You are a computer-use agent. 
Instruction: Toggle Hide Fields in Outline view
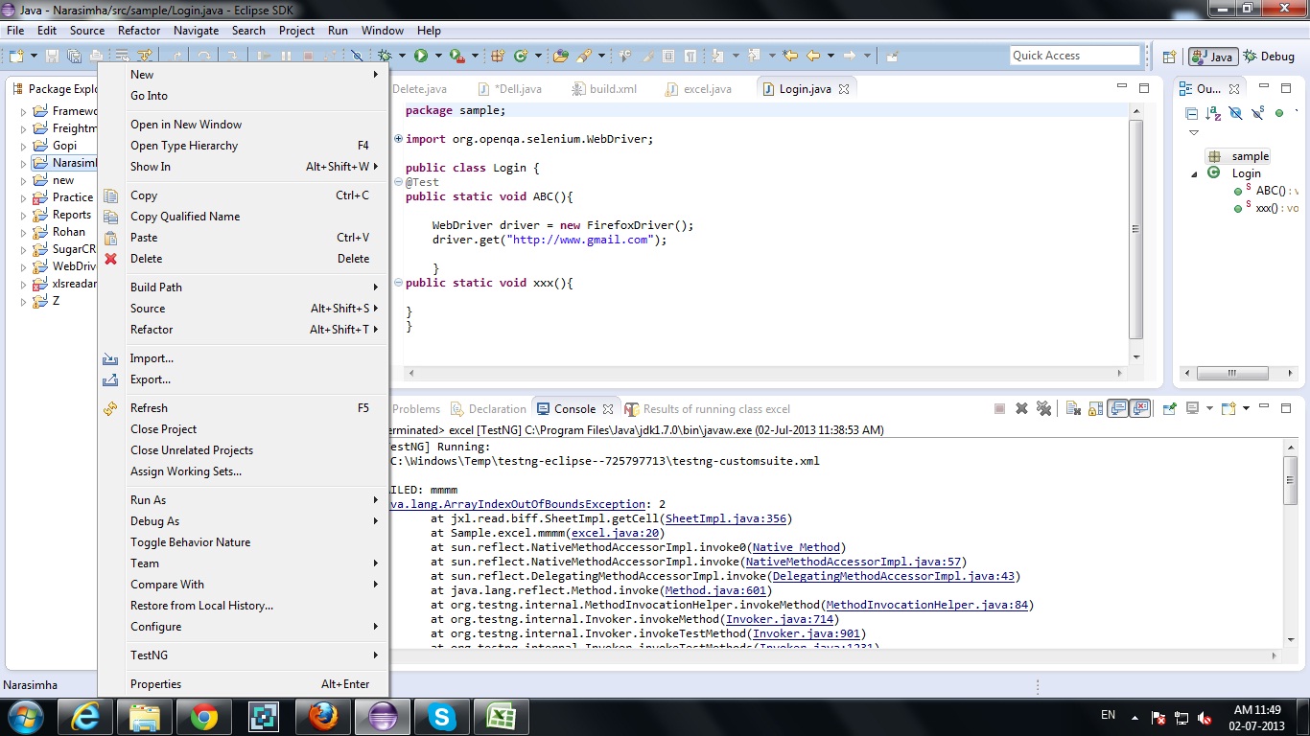point(1235,113)
